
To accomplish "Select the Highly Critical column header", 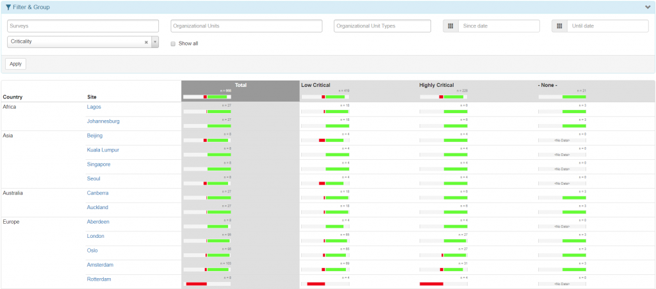I will click(x=436, y=85).
